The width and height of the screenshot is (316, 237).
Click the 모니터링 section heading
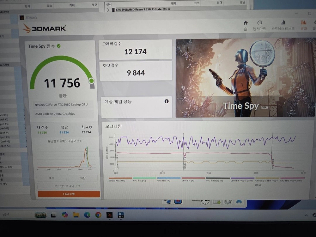coord(113,126)
